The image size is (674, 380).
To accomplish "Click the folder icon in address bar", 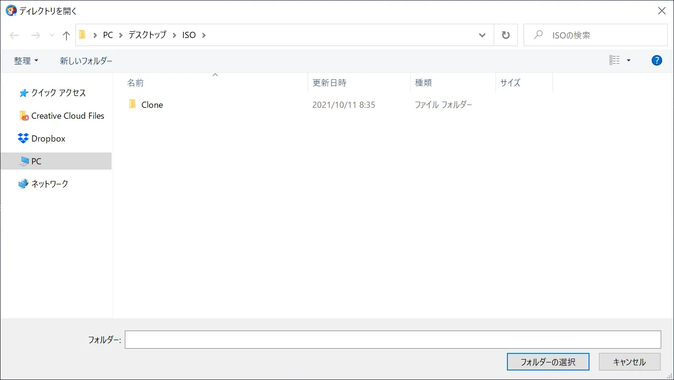I will pyautogui.click(x=83, y=35).
